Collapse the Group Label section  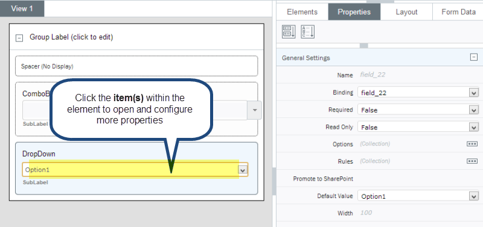coord(19,38)
